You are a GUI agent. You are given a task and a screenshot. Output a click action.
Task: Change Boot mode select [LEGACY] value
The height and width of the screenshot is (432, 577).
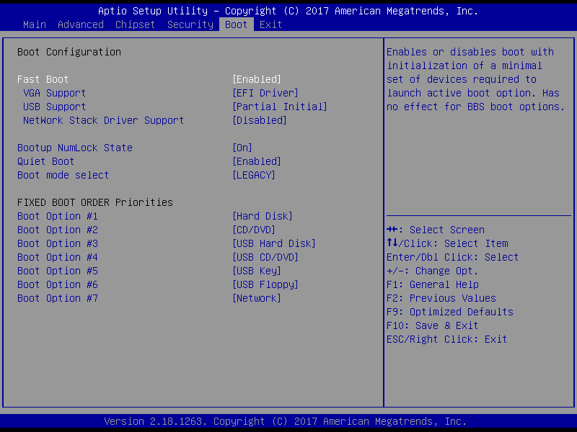253,175
